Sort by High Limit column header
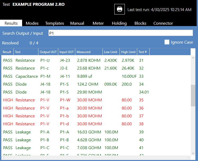Image resolution: width=198 pixels, height=161 pixels. pyautogui.click(x=128, y=52)
